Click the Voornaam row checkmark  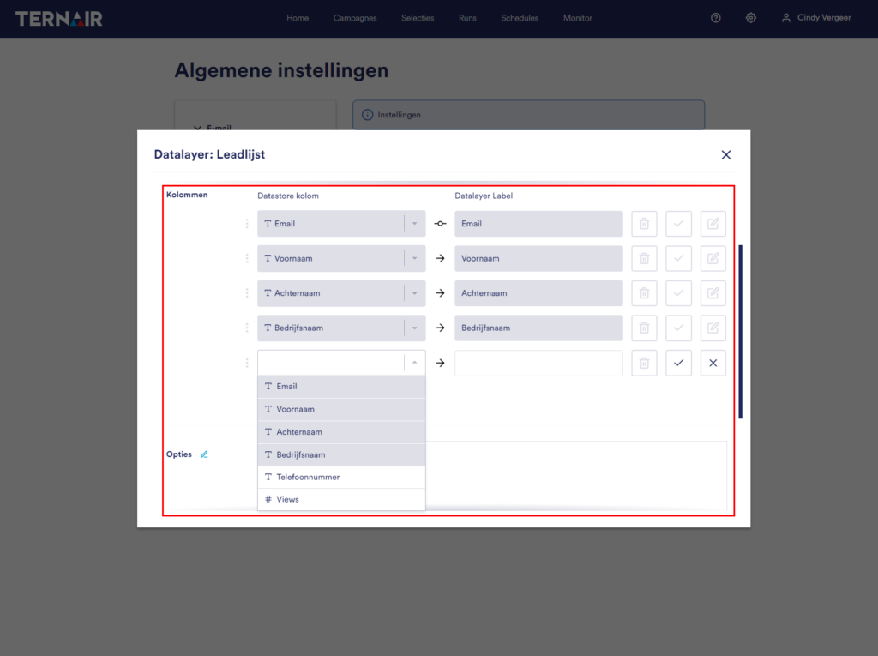(x=678, y=258)
